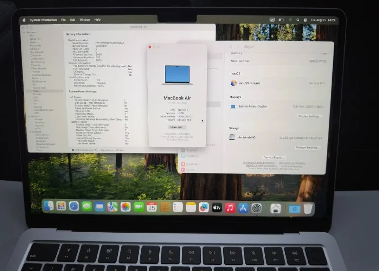379x271 pixels.
Task: Collapse the Hardware section in sidebar
Action: tap(24, 32)
